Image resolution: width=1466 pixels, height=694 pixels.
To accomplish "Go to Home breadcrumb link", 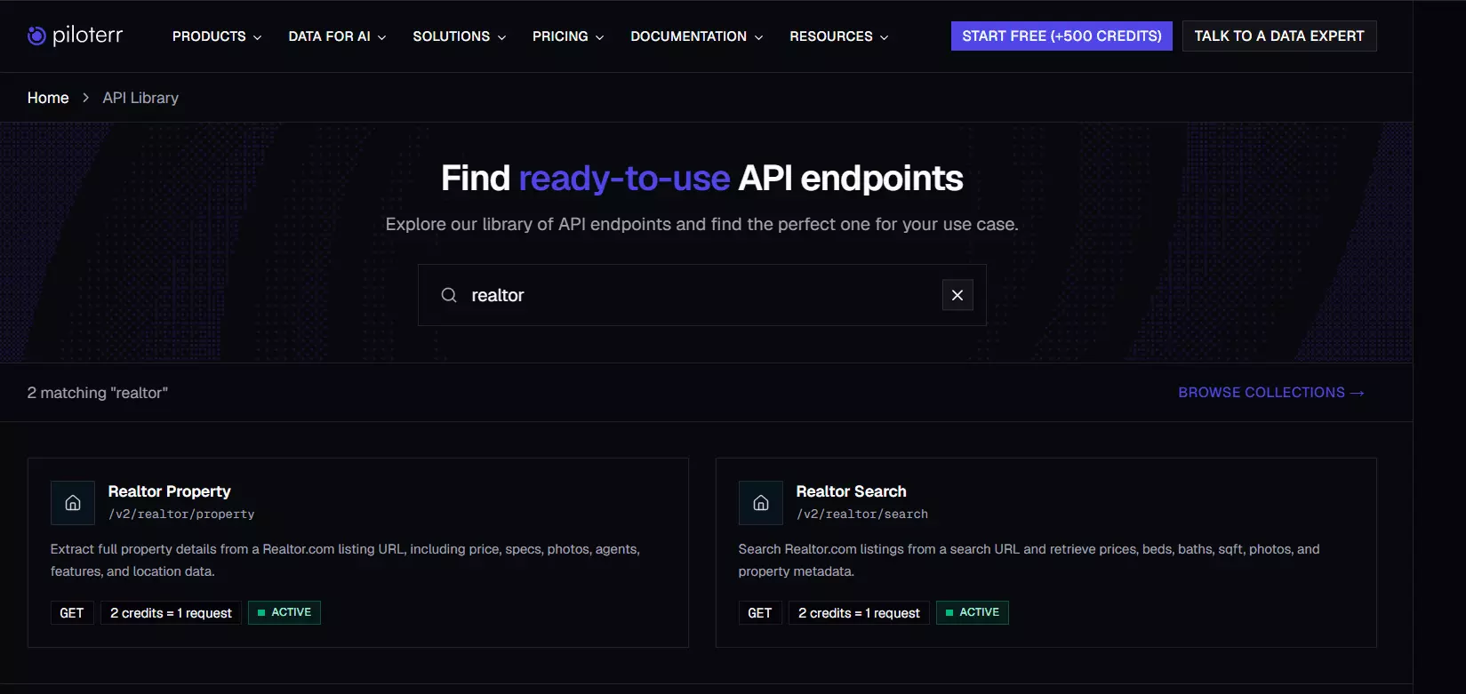I will 48,98.
